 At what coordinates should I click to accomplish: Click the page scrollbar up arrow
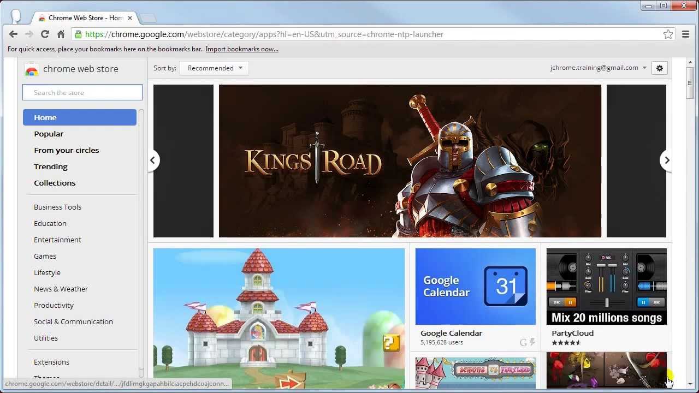point(690,62)
